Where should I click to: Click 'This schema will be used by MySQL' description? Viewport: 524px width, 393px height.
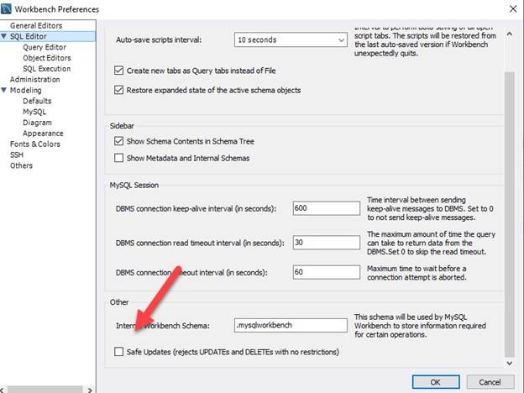tap(420, 326)
